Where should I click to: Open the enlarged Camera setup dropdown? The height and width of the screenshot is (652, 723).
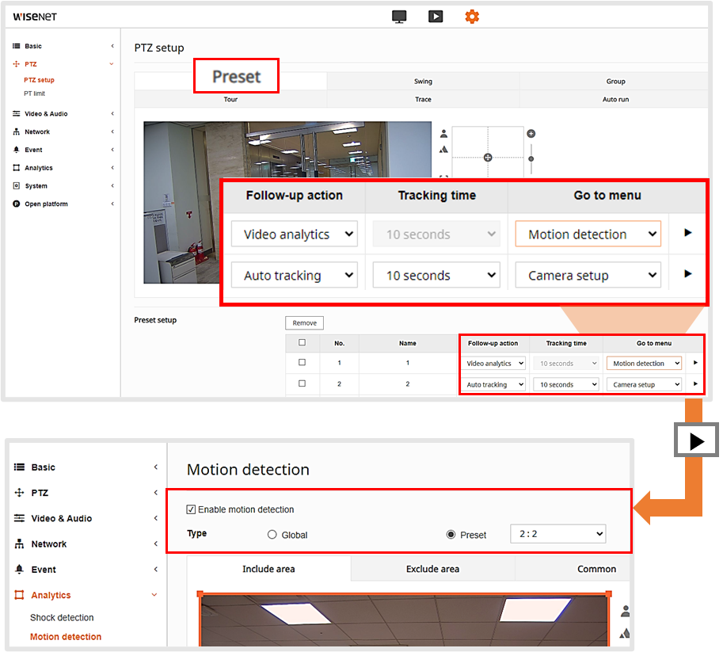coord(588,276)
